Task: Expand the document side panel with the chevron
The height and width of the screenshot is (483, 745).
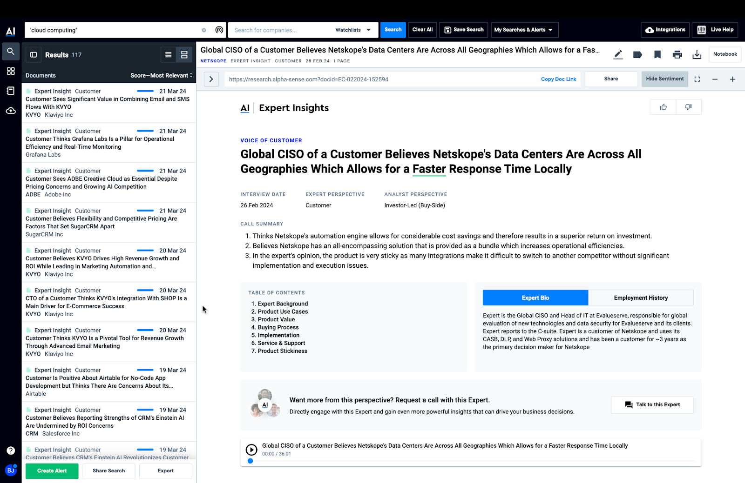Action: click(x=211, y=79)
